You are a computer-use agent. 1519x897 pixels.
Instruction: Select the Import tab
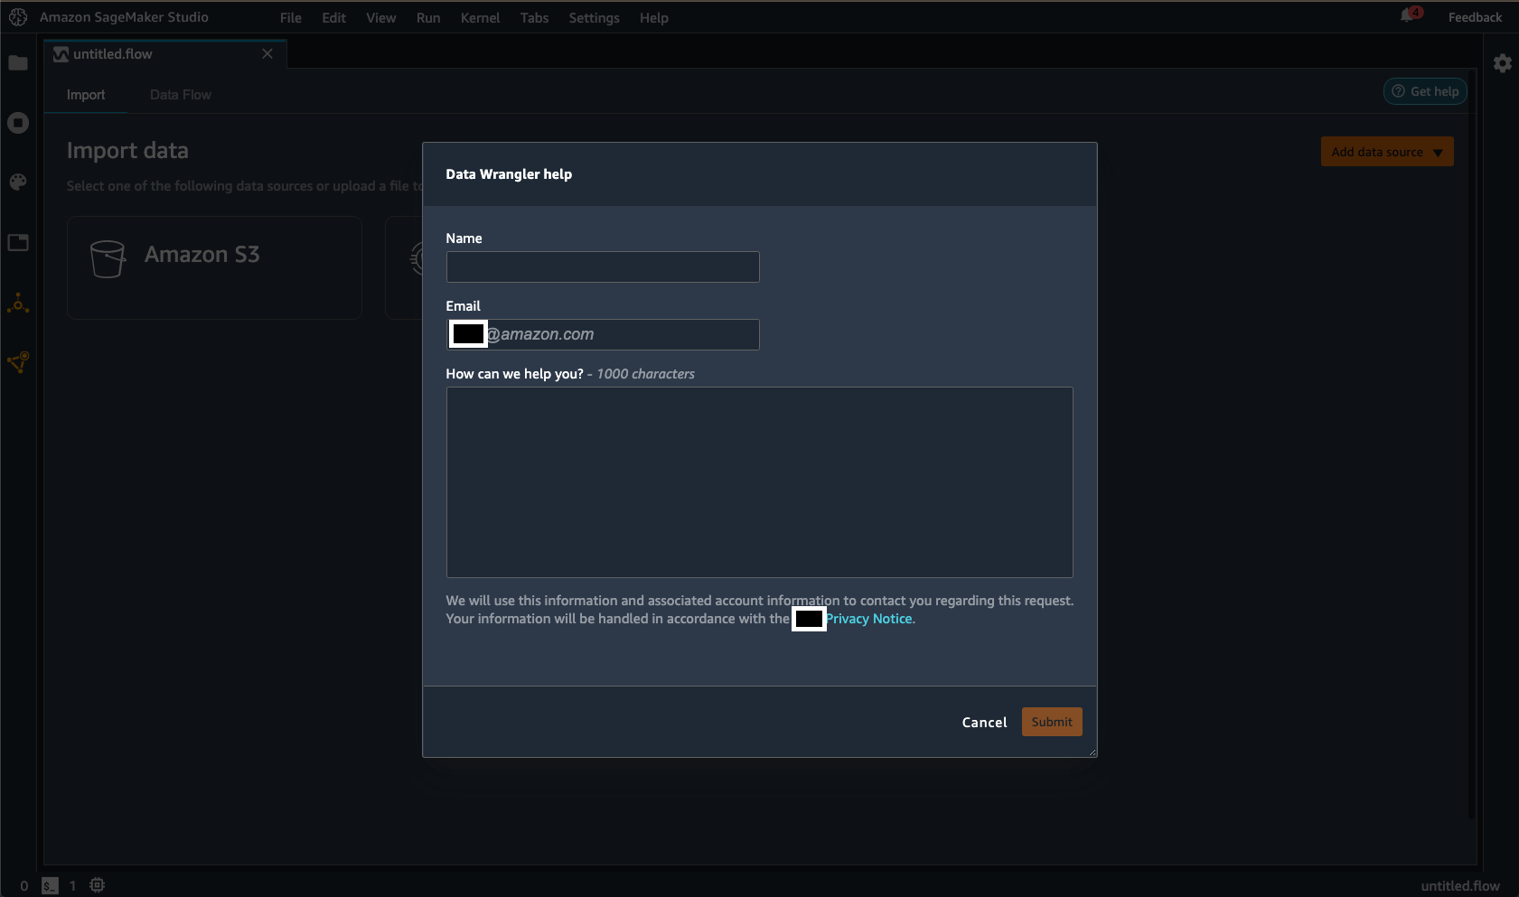tap(86, 94)
